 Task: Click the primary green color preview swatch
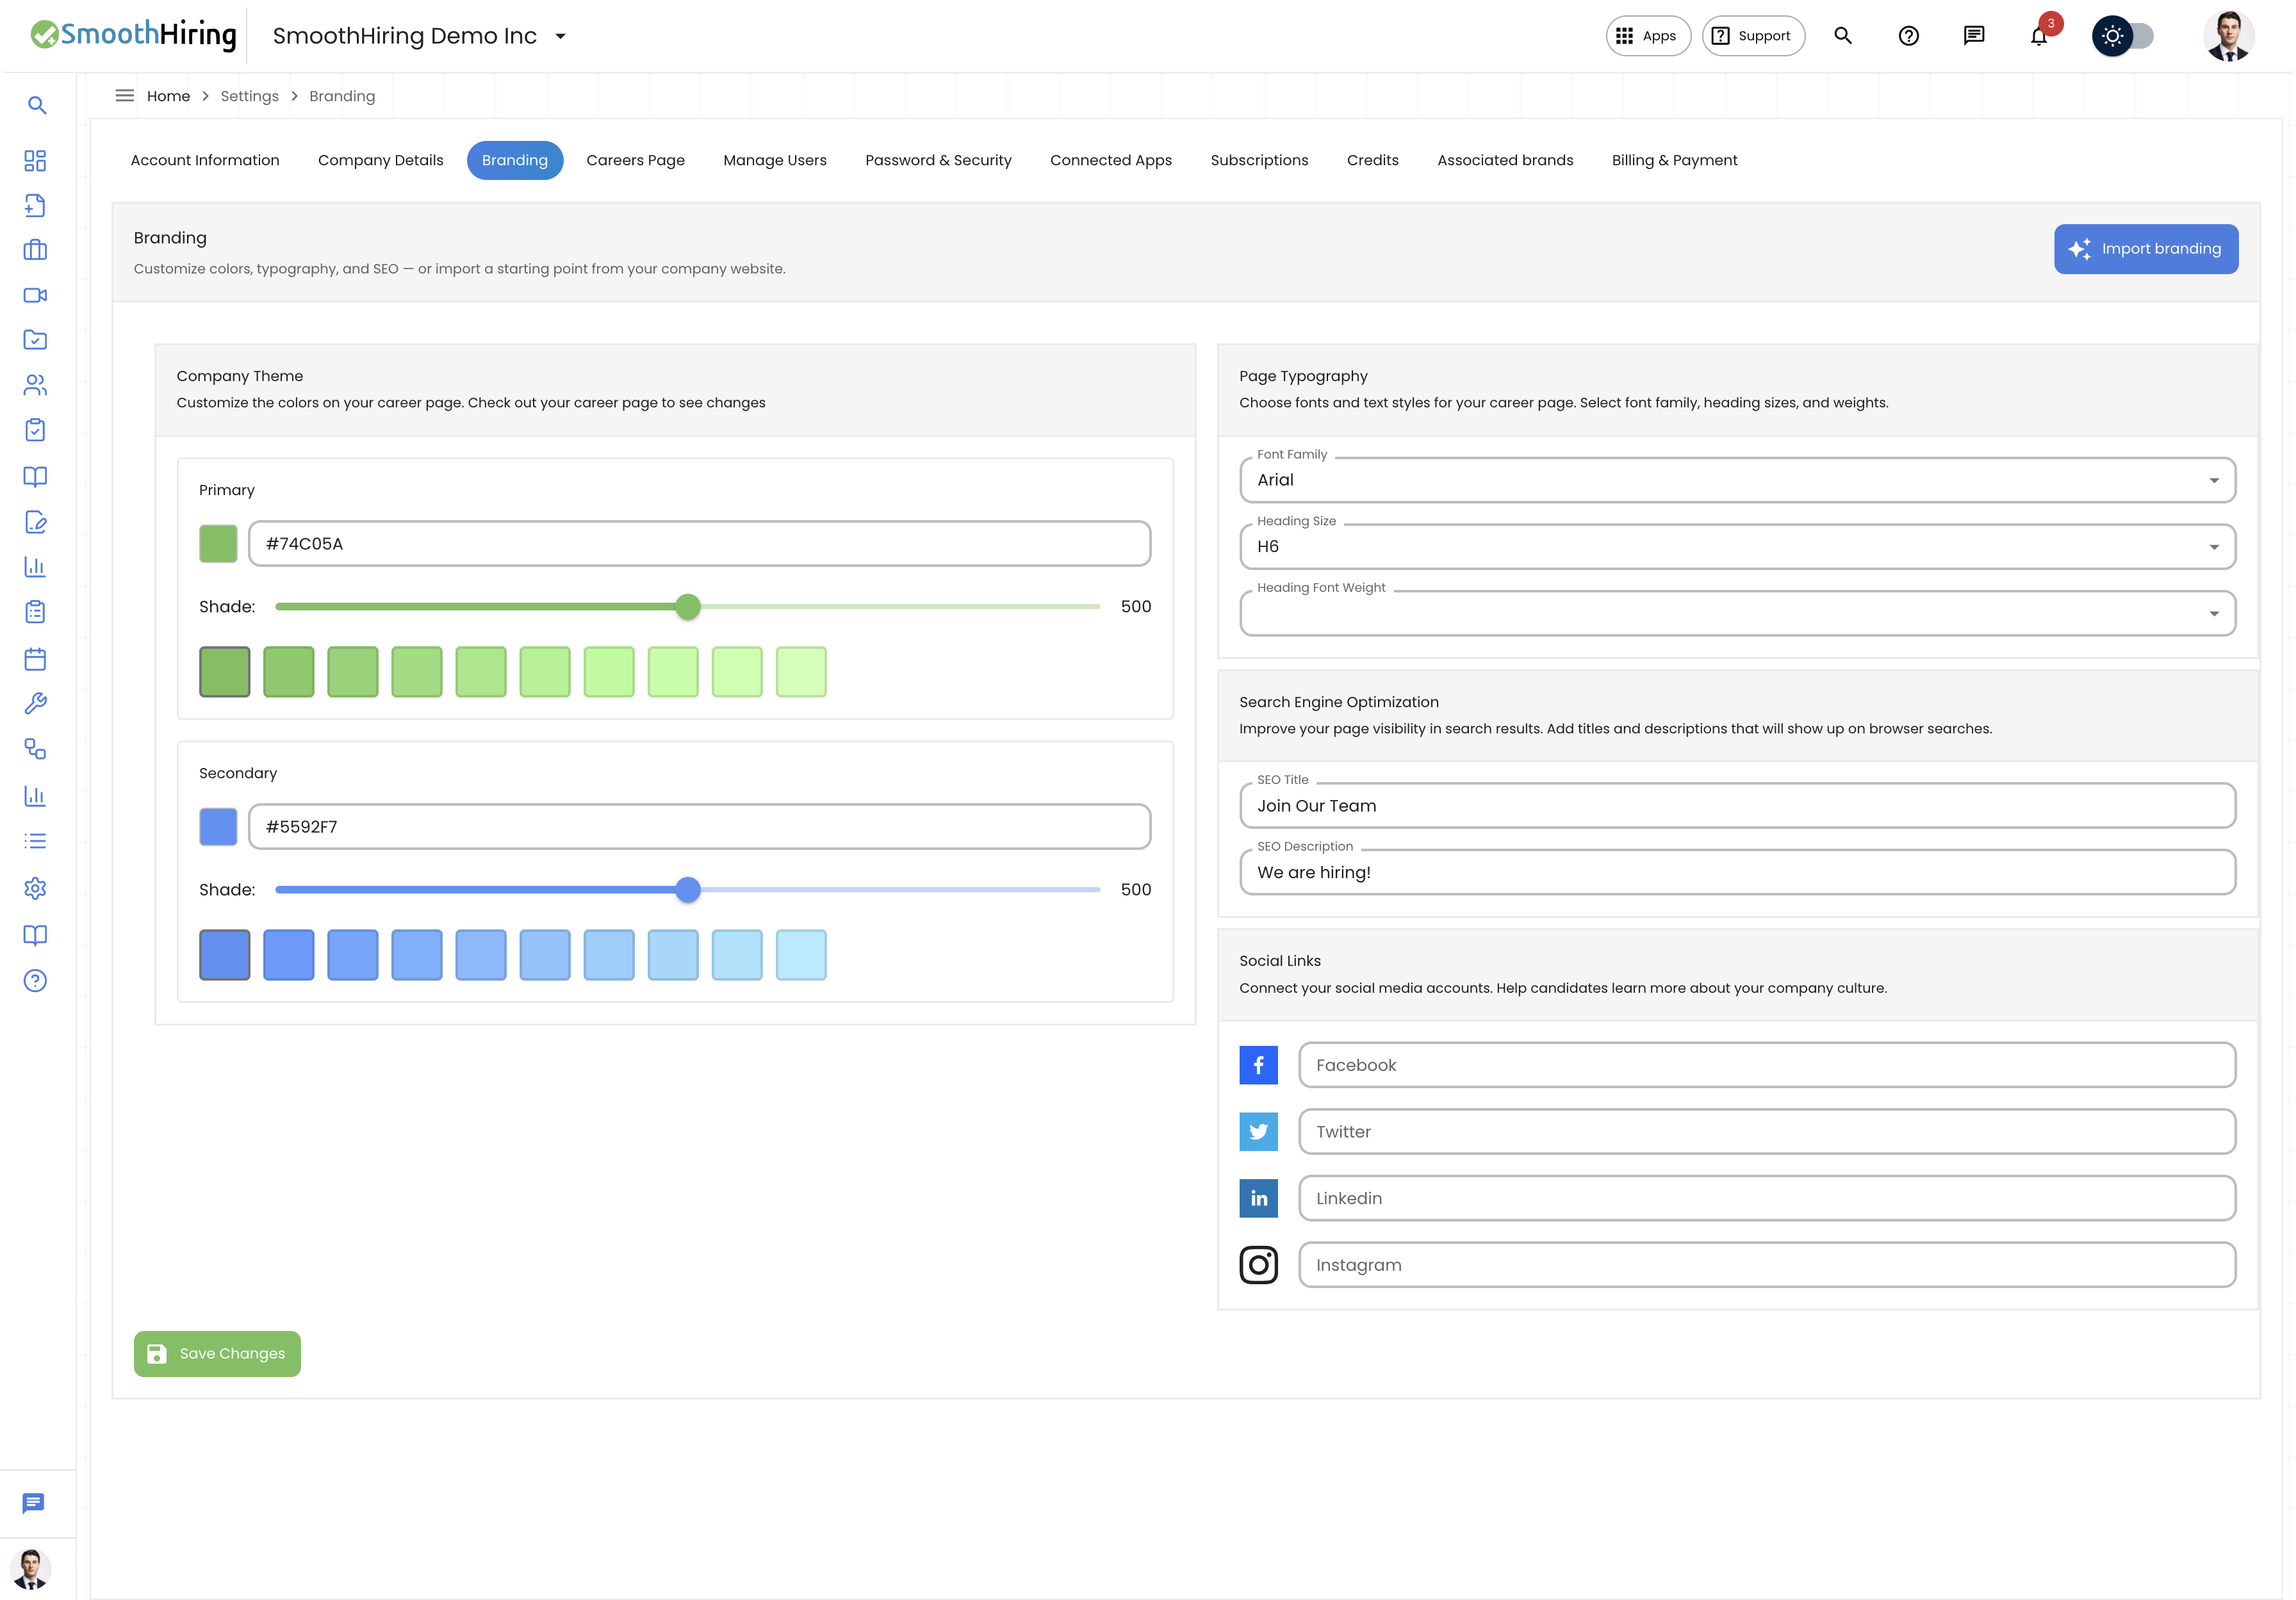(x=218, y=544)
